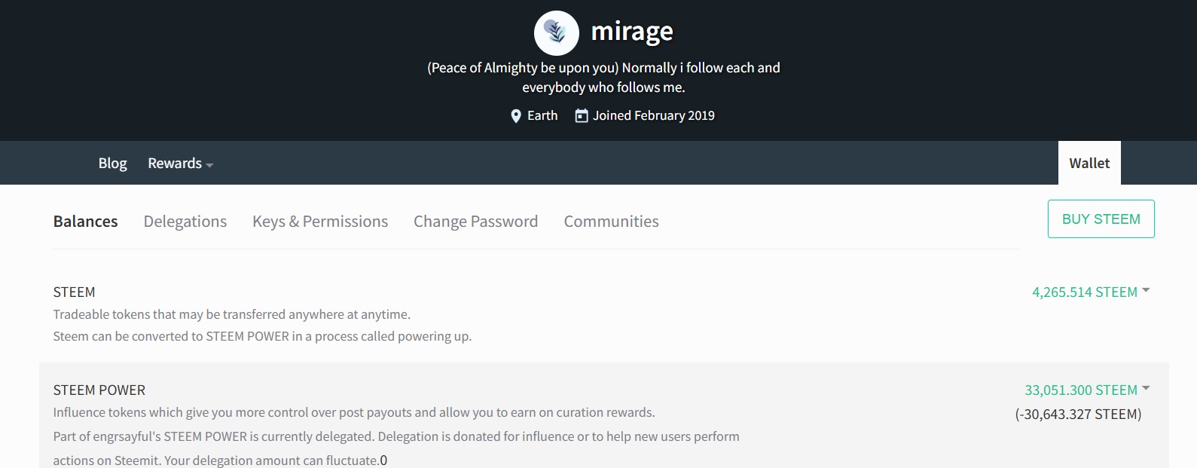The width and height of the screenshot is (1197, 468).
Task: Go to Keys & Permissions
Action: [x=320, y=222]
